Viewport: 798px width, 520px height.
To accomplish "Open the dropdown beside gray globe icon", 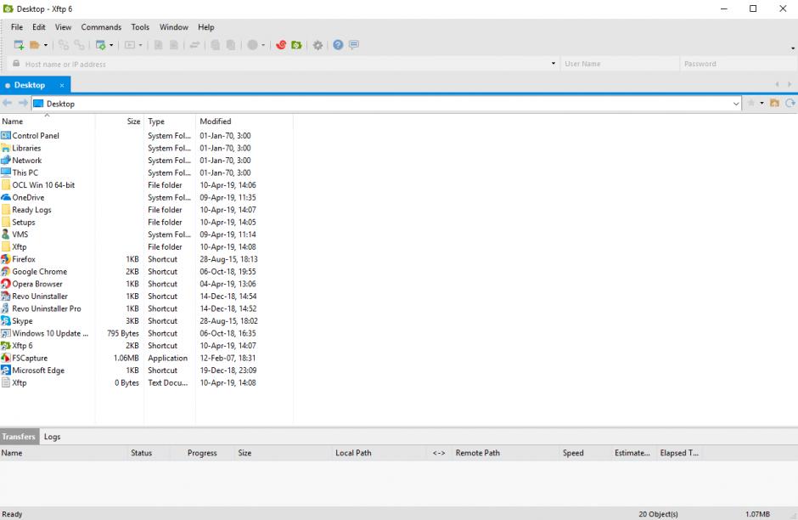I will pyautogui.click(x=263, y=45).
